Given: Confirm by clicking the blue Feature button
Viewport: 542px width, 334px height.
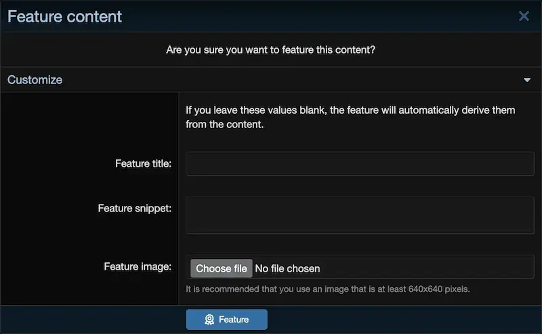Looking at the screenshot, I should click(x=226, y=320).
